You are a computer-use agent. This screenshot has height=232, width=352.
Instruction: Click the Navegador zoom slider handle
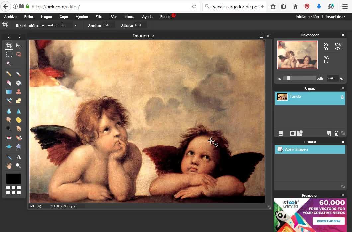click(289, 78)
